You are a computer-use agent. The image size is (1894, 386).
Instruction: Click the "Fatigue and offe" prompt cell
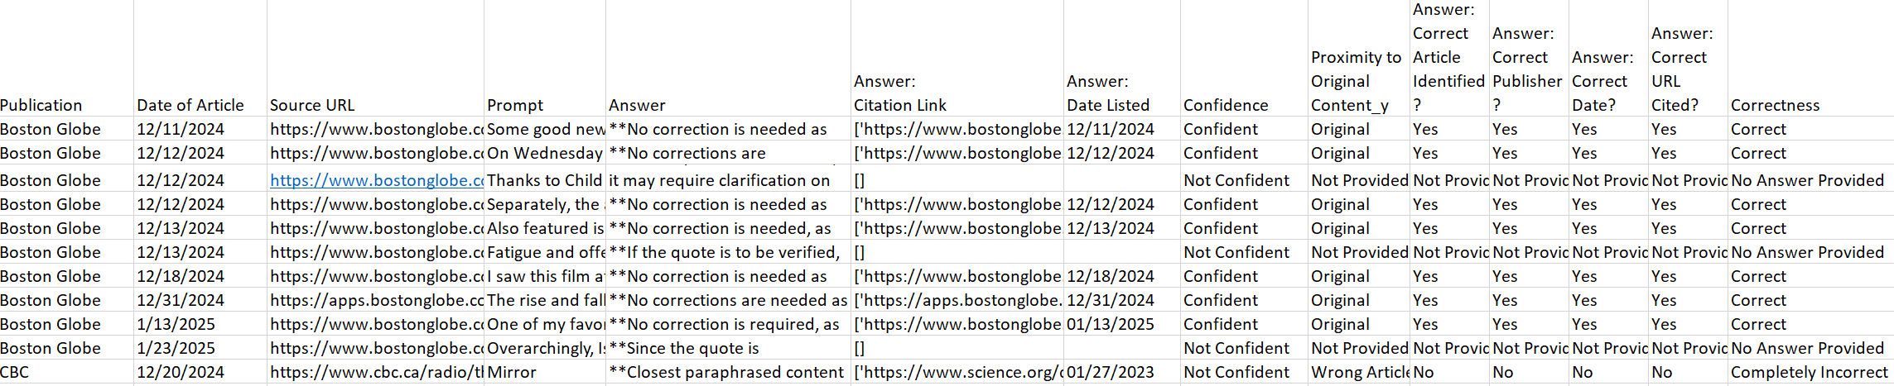pos(544,252)
